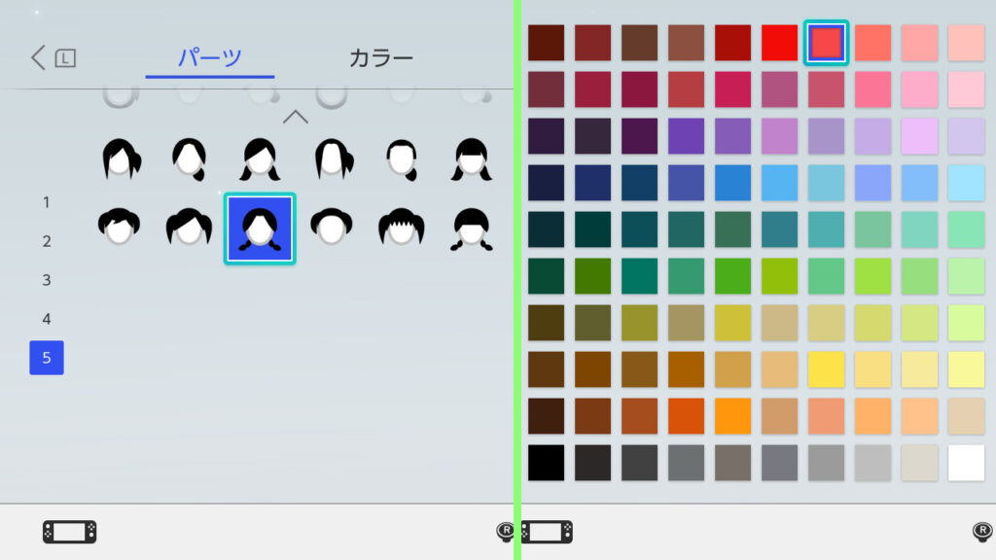Click the Switch console icon under hairstyles
The image size is (996, 560).
click(70, 532)
